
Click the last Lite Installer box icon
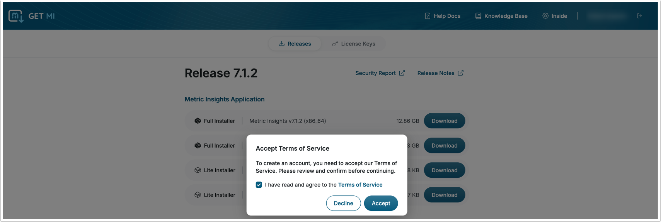coord(198,195)
